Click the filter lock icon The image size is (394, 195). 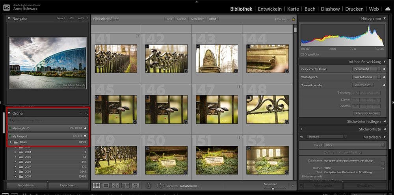(293, 19)
